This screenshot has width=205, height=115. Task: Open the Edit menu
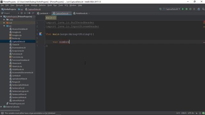pos(7,5)
